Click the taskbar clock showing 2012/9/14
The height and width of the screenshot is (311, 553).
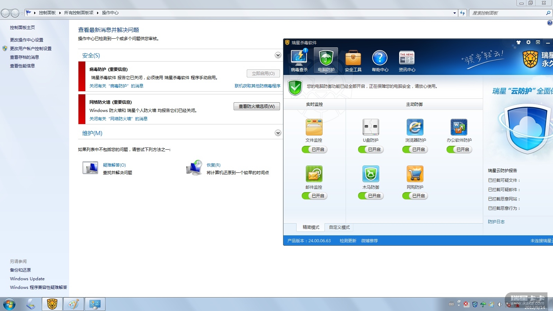pos(534,304)
